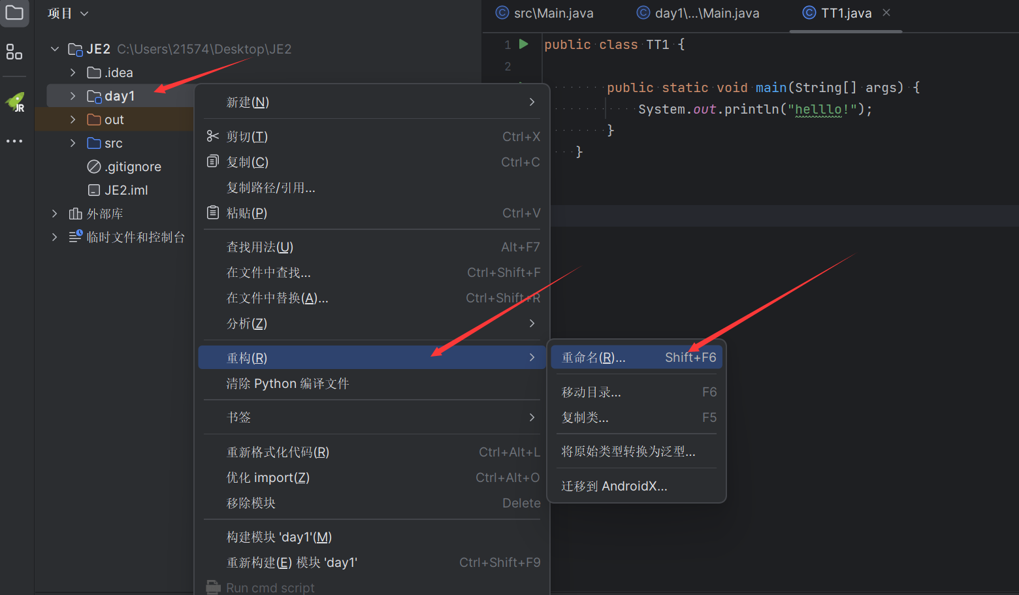The width and height of the screenshot is (1019, 595).
Task: Open the Project tool window folder icon
Action: (x=14, y=13)
